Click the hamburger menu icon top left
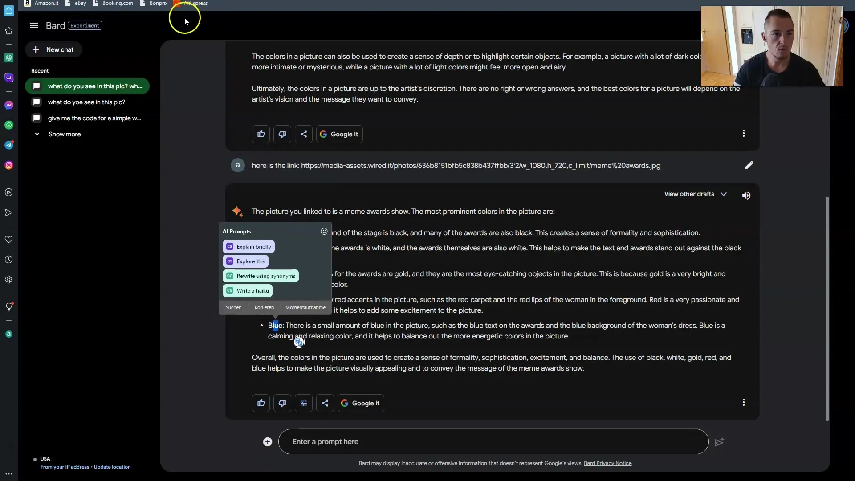Screen dimensions: 855x481 coord(33,25)
